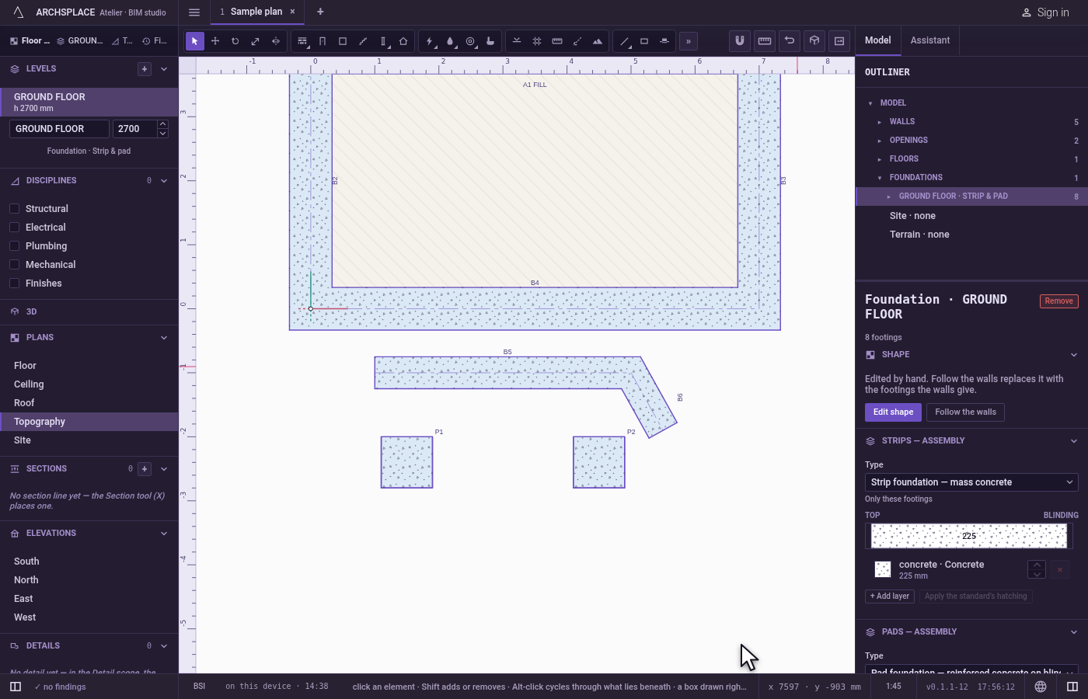Collapse the STRIPS — ASSEMBLY section
Image resolution: width=1088 pixels, height=699 pixels.
coord(1074,441)
